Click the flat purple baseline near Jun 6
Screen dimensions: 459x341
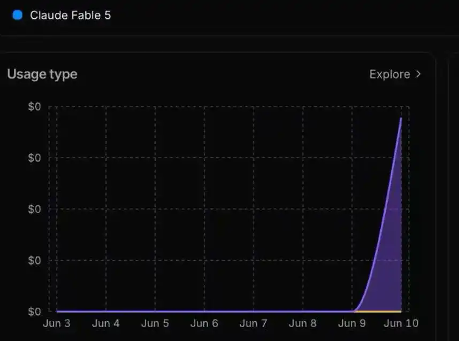point(204,311)
